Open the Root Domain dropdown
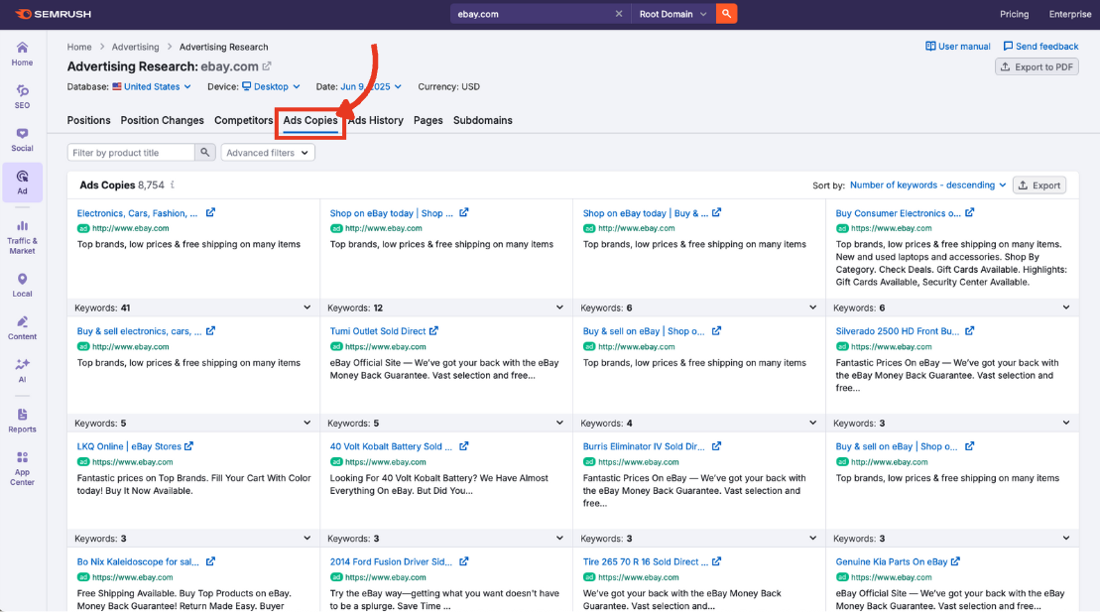 click(x=672, y=14)
